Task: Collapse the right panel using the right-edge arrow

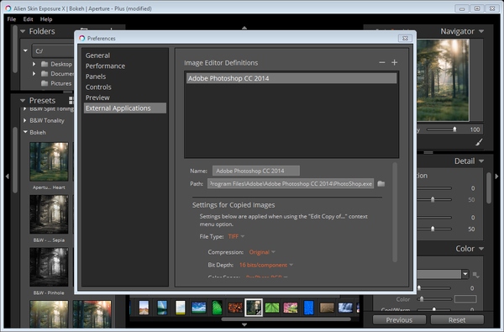Action: 496,176
